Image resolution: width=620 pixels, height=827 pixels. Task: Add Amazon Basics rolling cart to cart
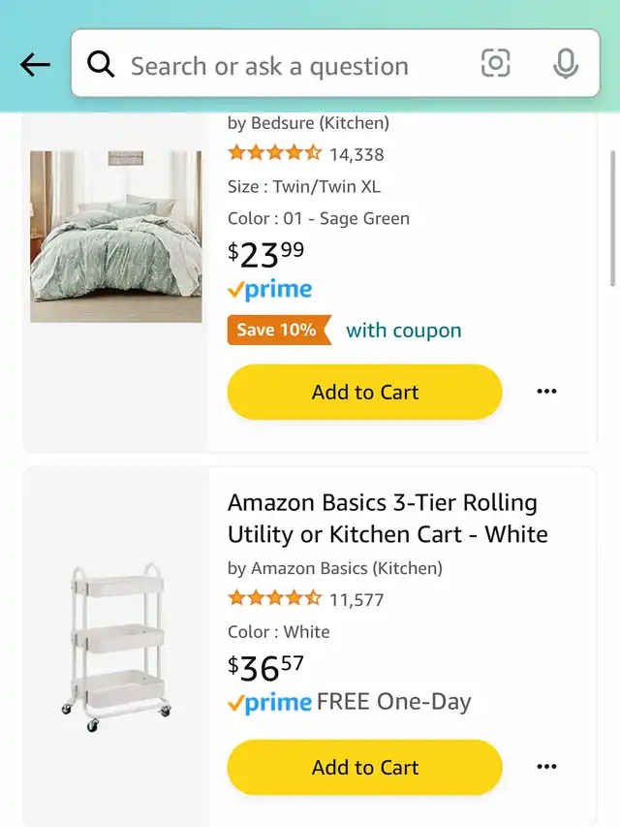[x=364, y=767]
